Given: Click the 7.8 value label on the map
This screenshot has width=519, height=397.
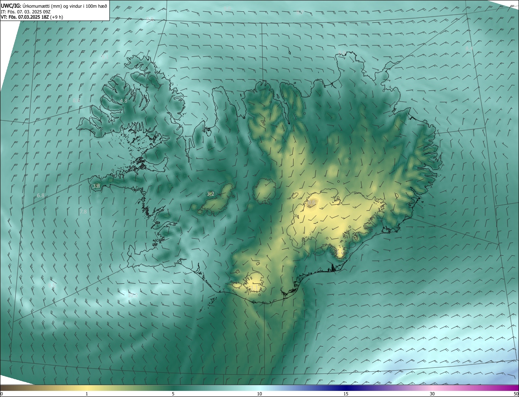Looking at the screenshot, I should 83,212.
